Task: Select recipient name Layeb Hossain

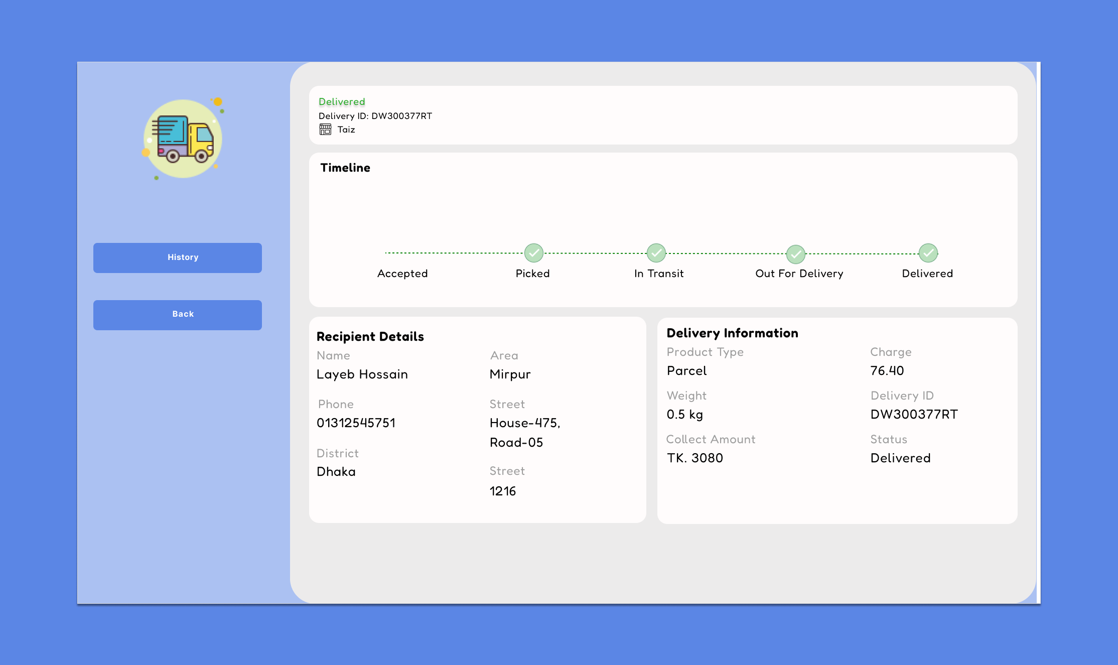Action: 362,374
